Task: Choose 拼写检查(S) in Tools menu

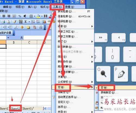Action: click(x=73, y=11)
